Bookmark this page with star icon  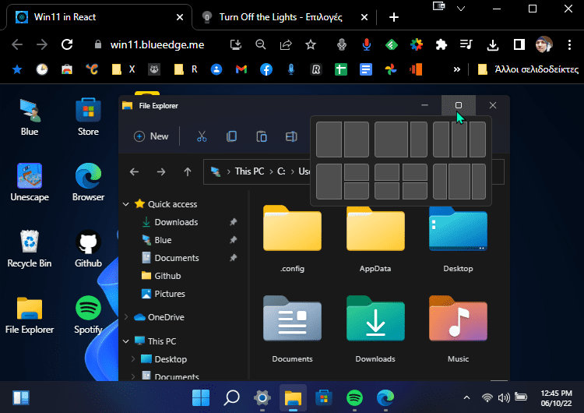pyautogui.click(x=310, y=44)
